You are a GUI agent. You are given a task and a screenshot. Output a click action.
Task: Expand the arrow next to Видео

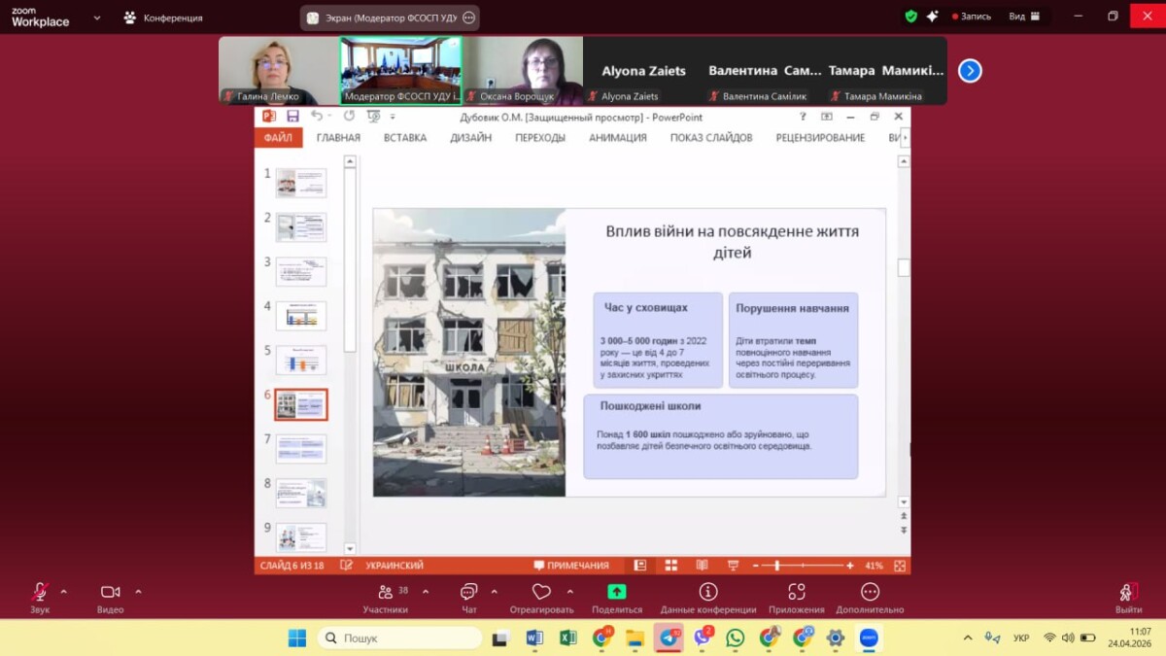click(138, 591)
